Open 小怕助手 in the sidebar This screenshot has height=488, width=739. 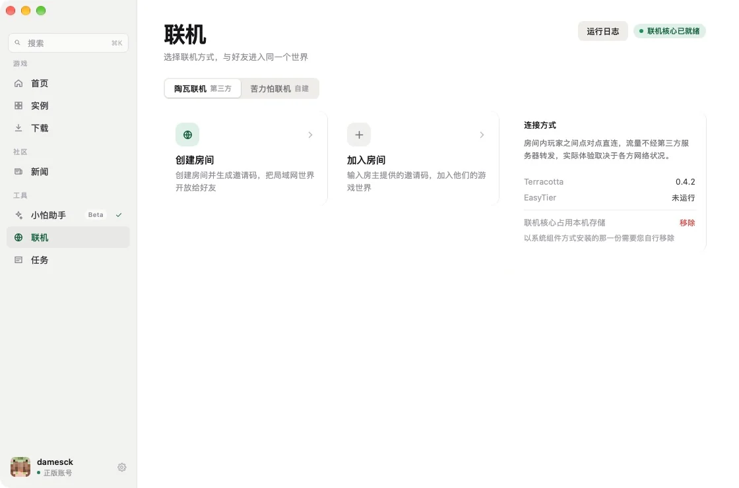click(x=69, y=215)
